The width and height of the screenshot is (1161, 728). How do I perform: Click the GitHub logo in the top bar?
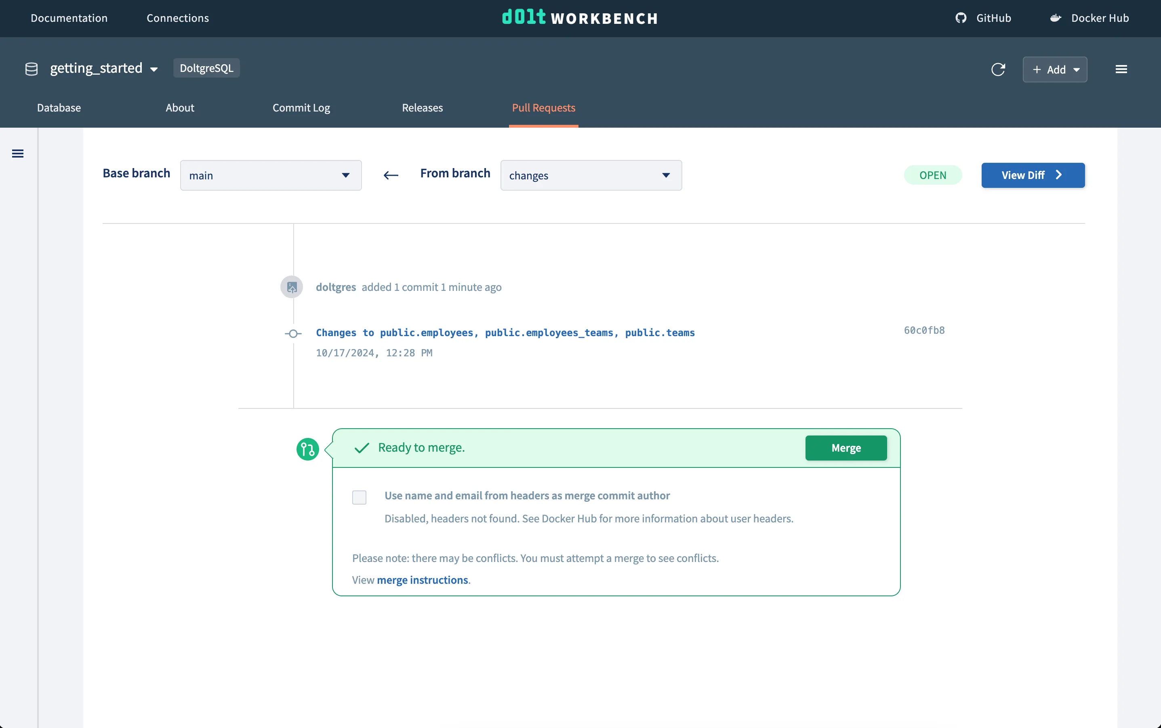(960, 18)
